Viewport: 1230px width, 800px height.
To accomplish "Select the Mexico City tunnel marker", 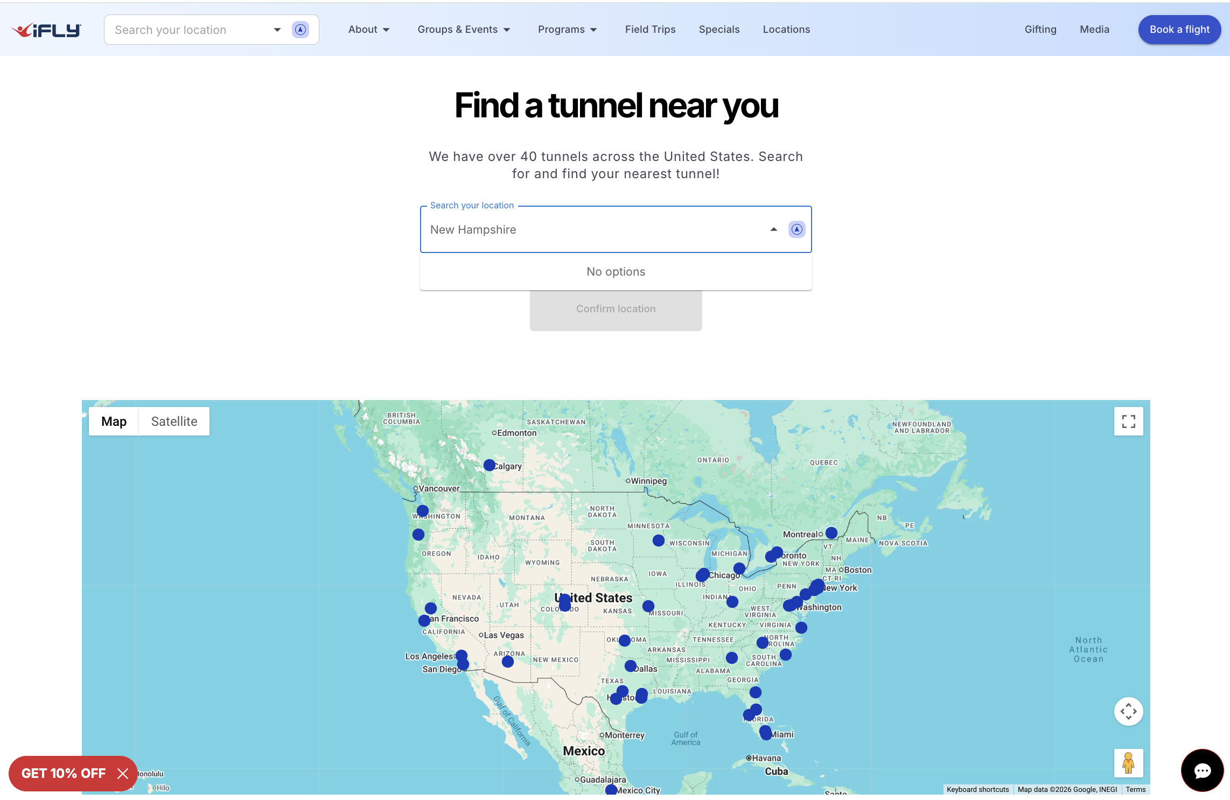I will click(611, 790).
